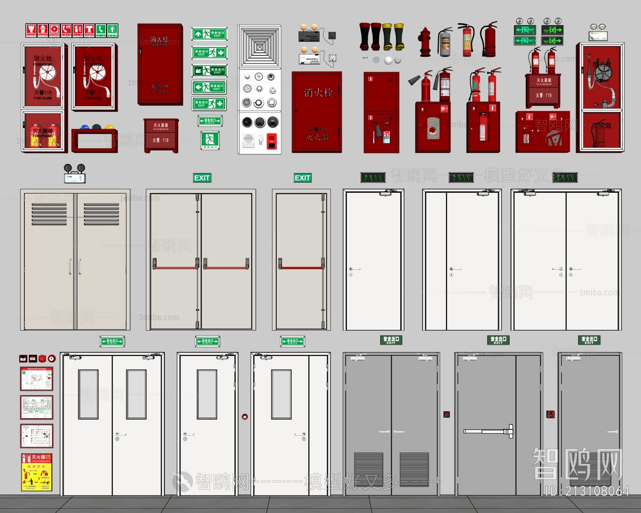Click the blue helmet on the shelf
The image size is (641, 513).
click(85, 127)
